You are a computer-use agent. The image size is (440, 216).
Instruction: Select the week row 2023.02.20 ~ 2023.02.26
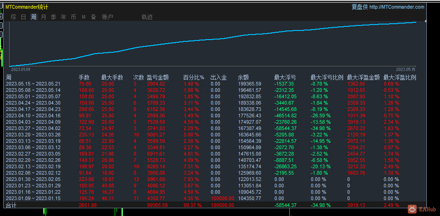(215, 160)
